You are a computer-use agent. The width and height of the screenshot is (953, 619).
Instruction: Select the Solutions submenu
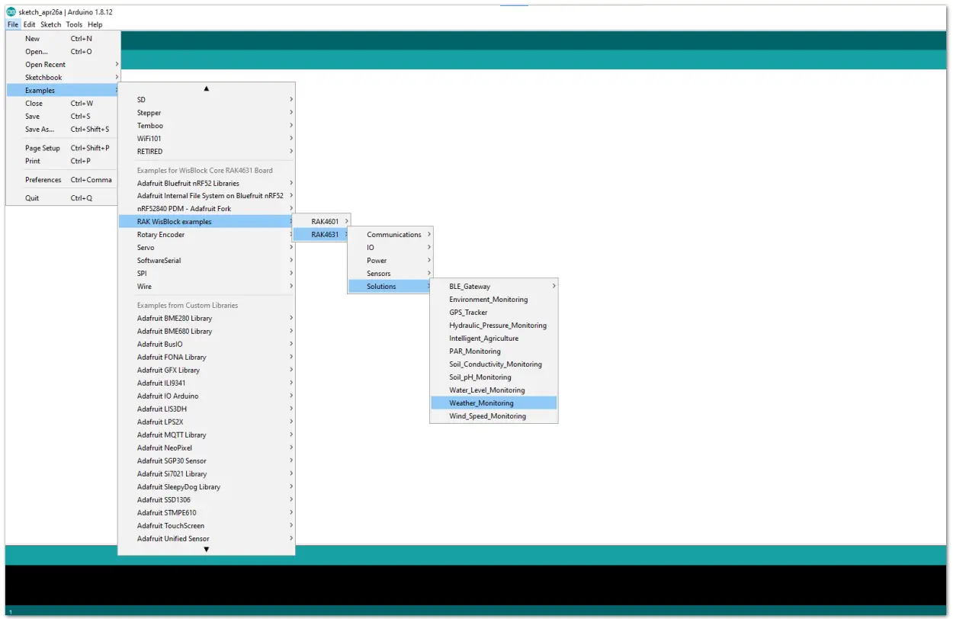pyautogui.click(x=390, y=287)
